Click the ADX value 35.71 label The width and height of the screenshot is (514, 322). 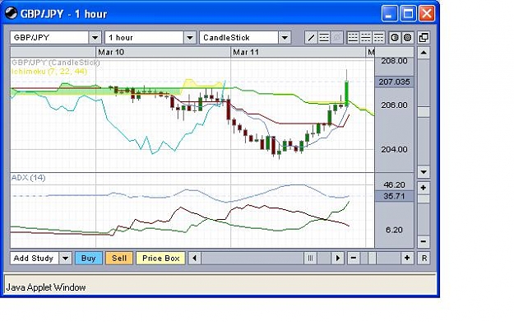tap(395, 196)
